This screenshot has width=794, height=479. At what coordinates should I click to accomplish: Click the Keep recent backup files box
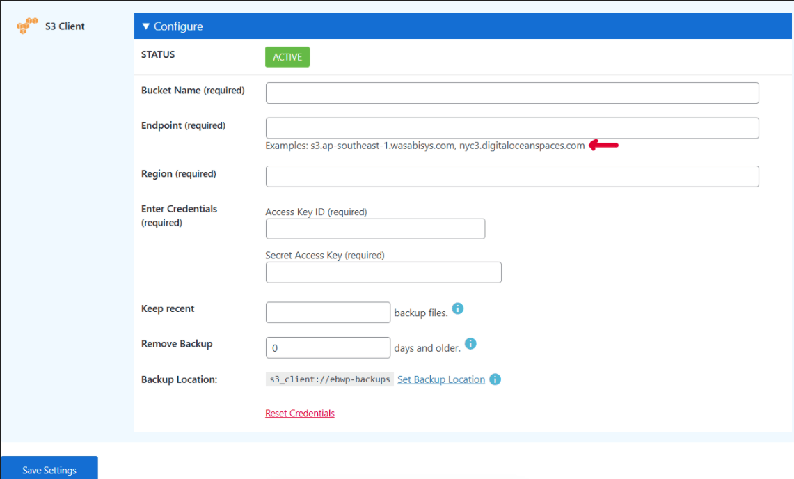(328, 313)
